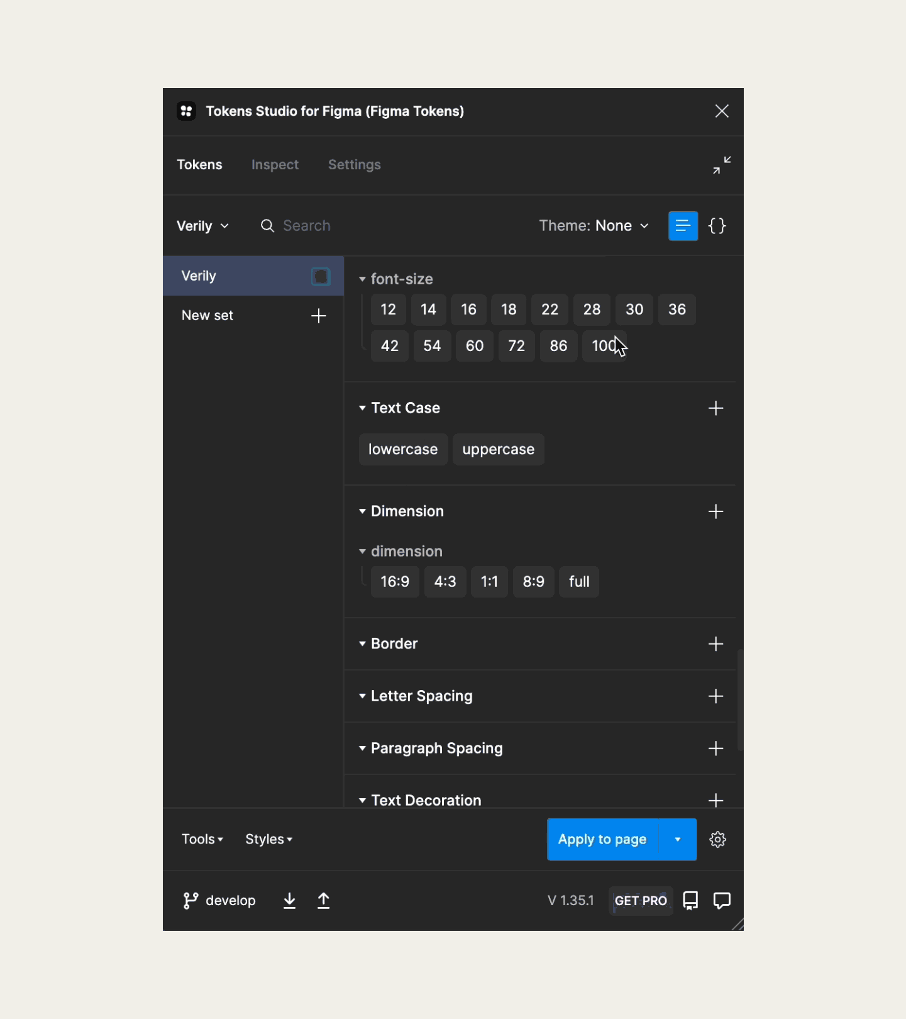Click the search magnifier icon
The width and height of the screenshot is (906, 1019).
267,226
